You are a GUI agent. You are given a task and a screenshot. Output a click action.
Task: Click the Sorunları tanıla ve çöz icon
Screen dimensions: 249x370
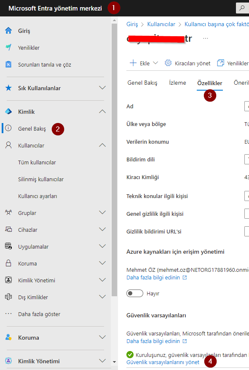8,64
